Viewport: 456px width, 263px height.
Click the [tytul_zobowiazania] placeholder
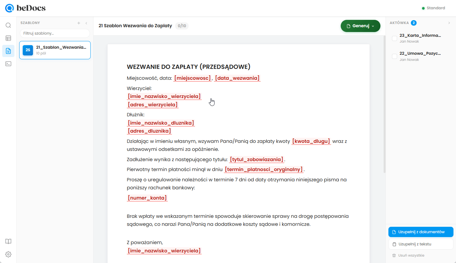(x=256, y=160)
